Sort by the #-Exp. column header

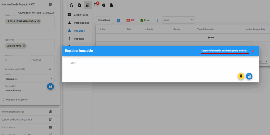pos(103,29)
